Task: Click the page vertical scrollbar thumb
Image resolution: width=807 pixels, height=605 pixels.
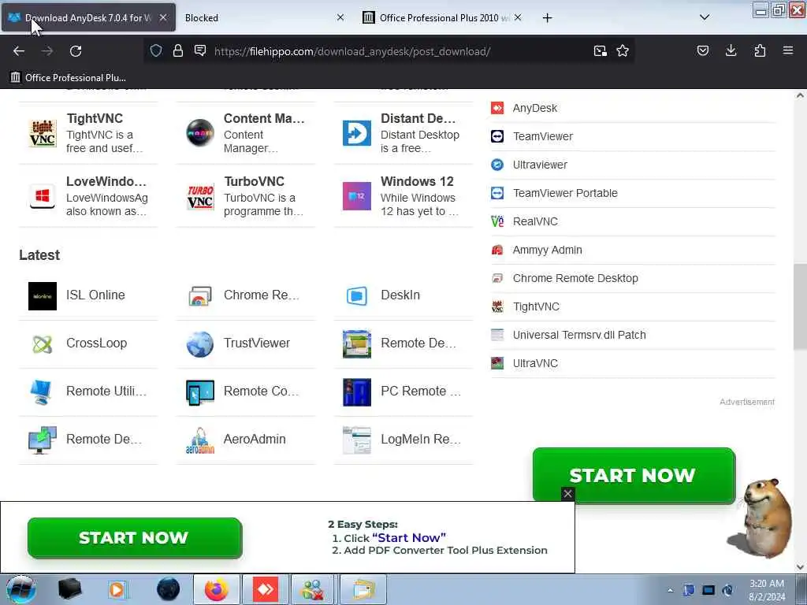Action: (800, 306)
